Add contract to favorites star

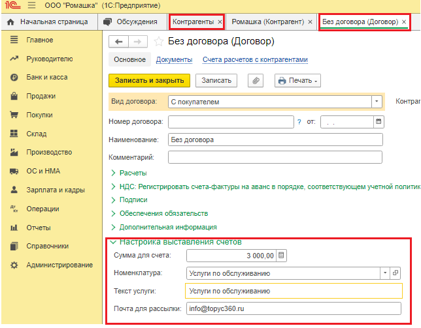[158, 42]
